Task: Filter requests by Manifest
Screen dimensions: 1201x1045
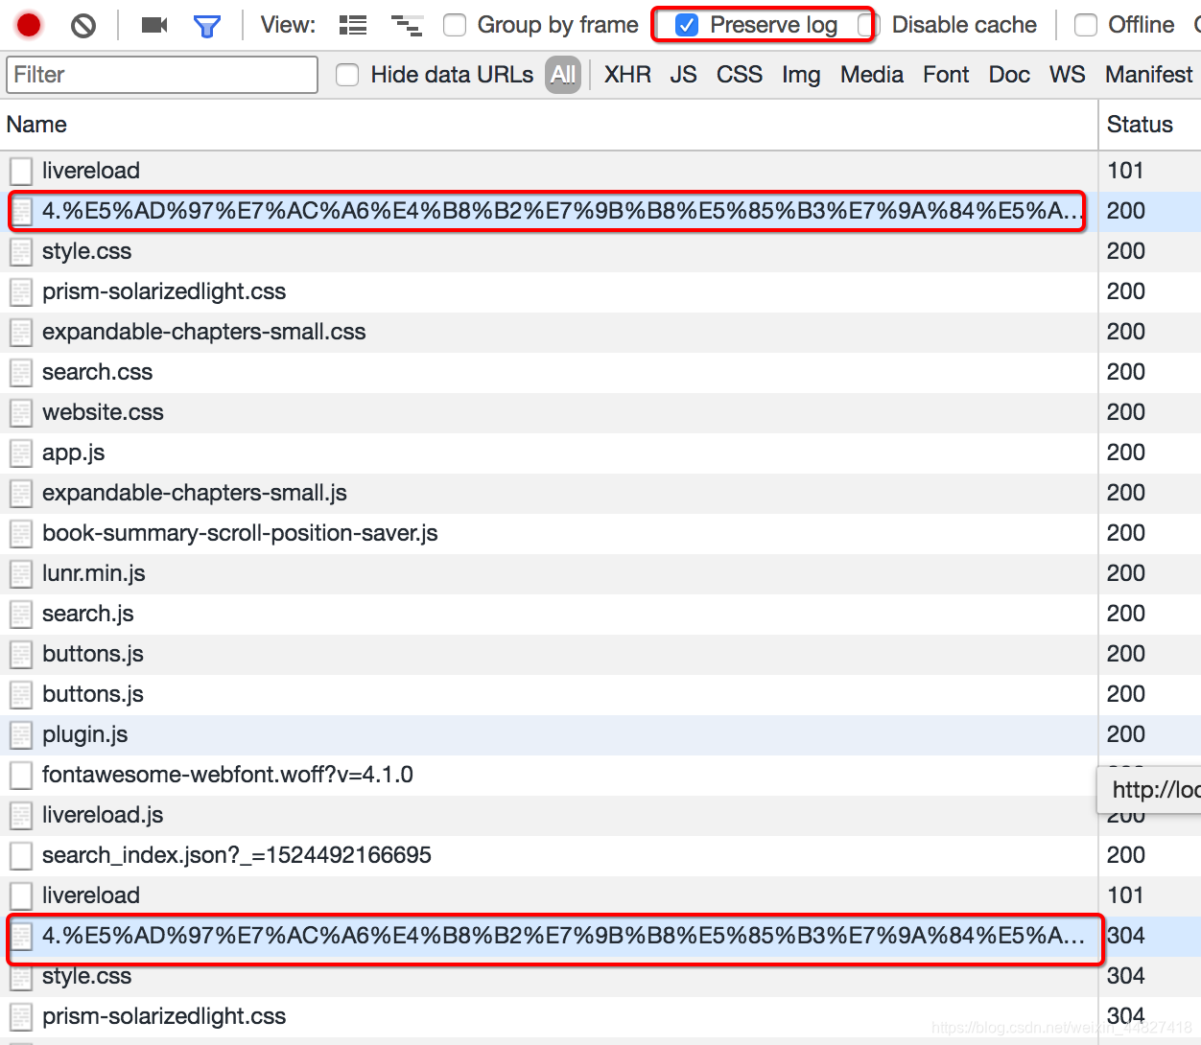Action: (x=1148, y=75)
